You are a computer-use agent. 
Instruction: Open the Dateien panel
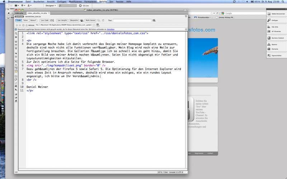pyautogui.click(x=273, y=44)
